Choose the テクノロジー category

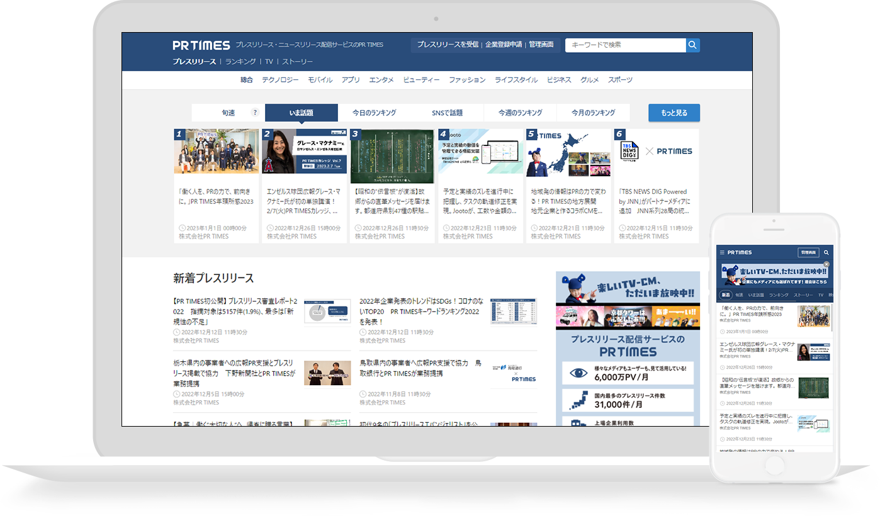point(280,80)
